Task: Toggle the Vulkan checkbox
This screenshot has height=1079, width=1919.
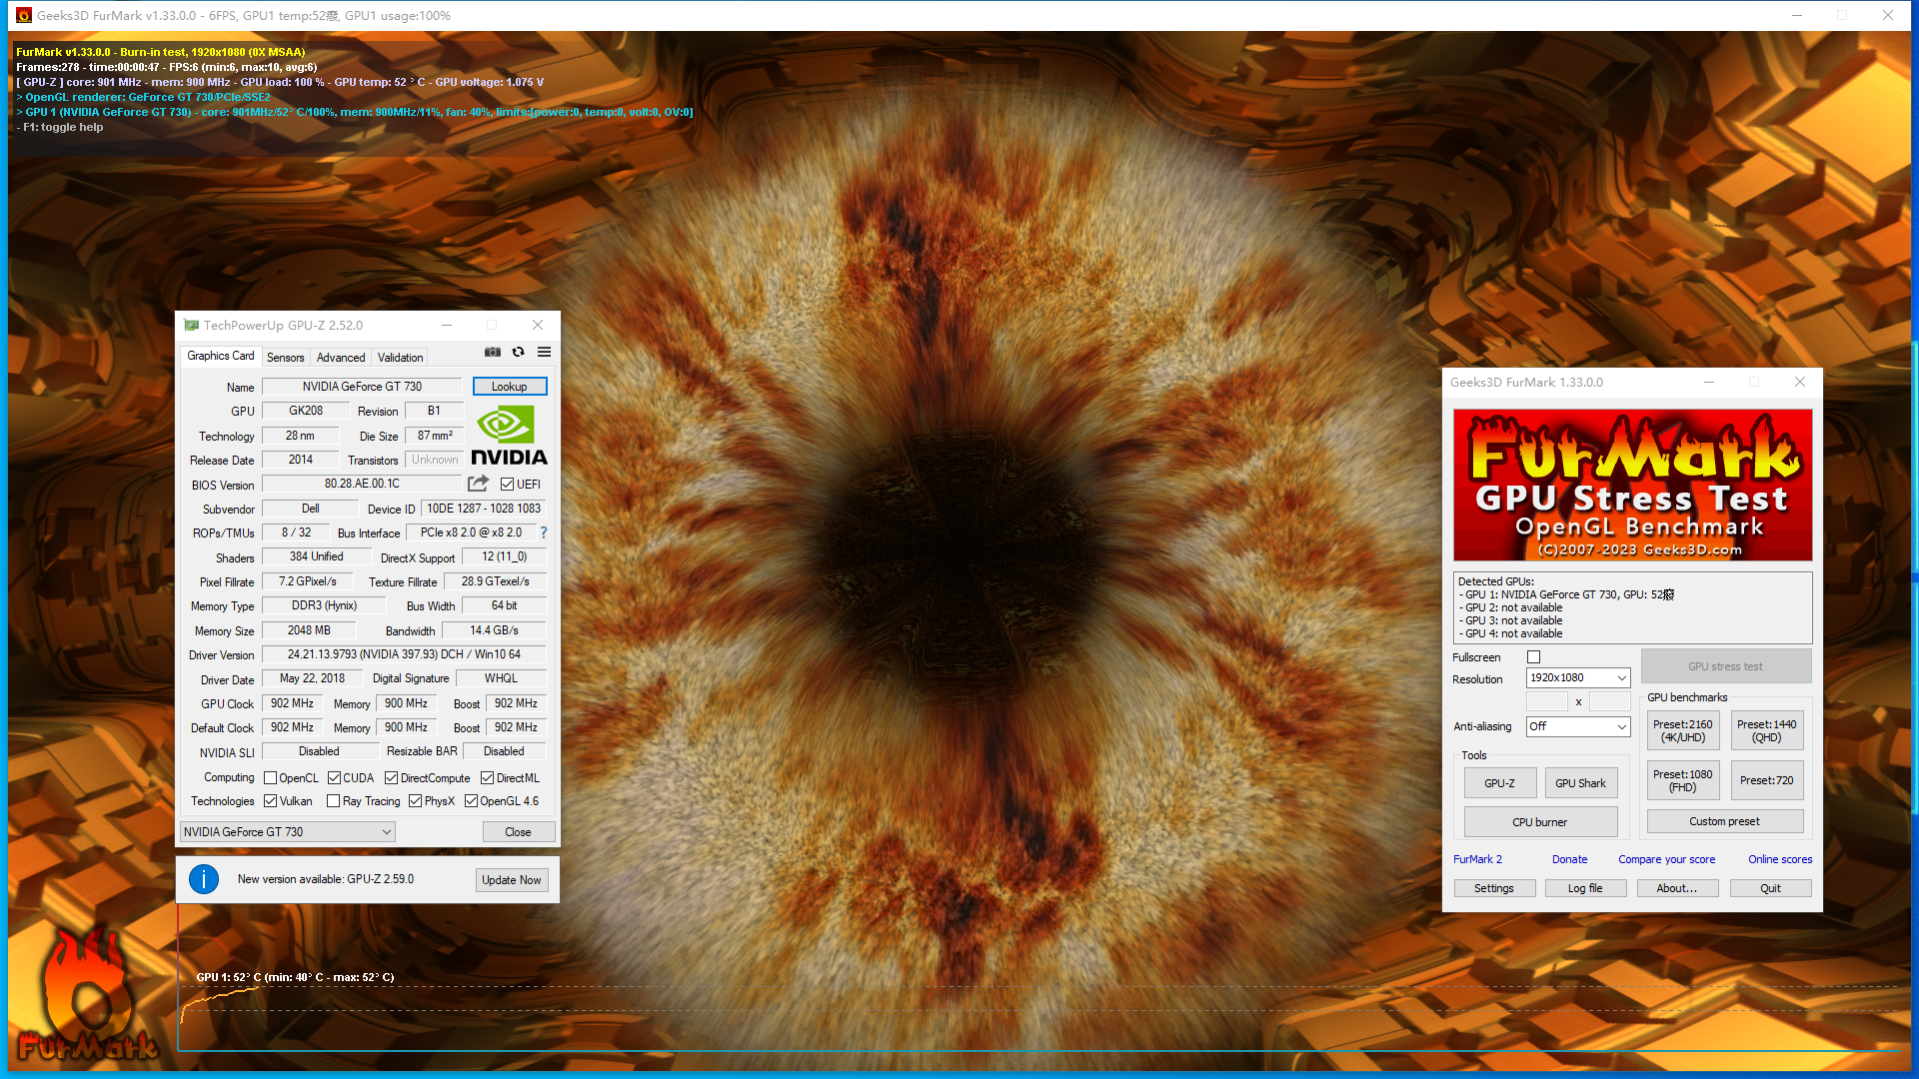Action: pos(270,801)
